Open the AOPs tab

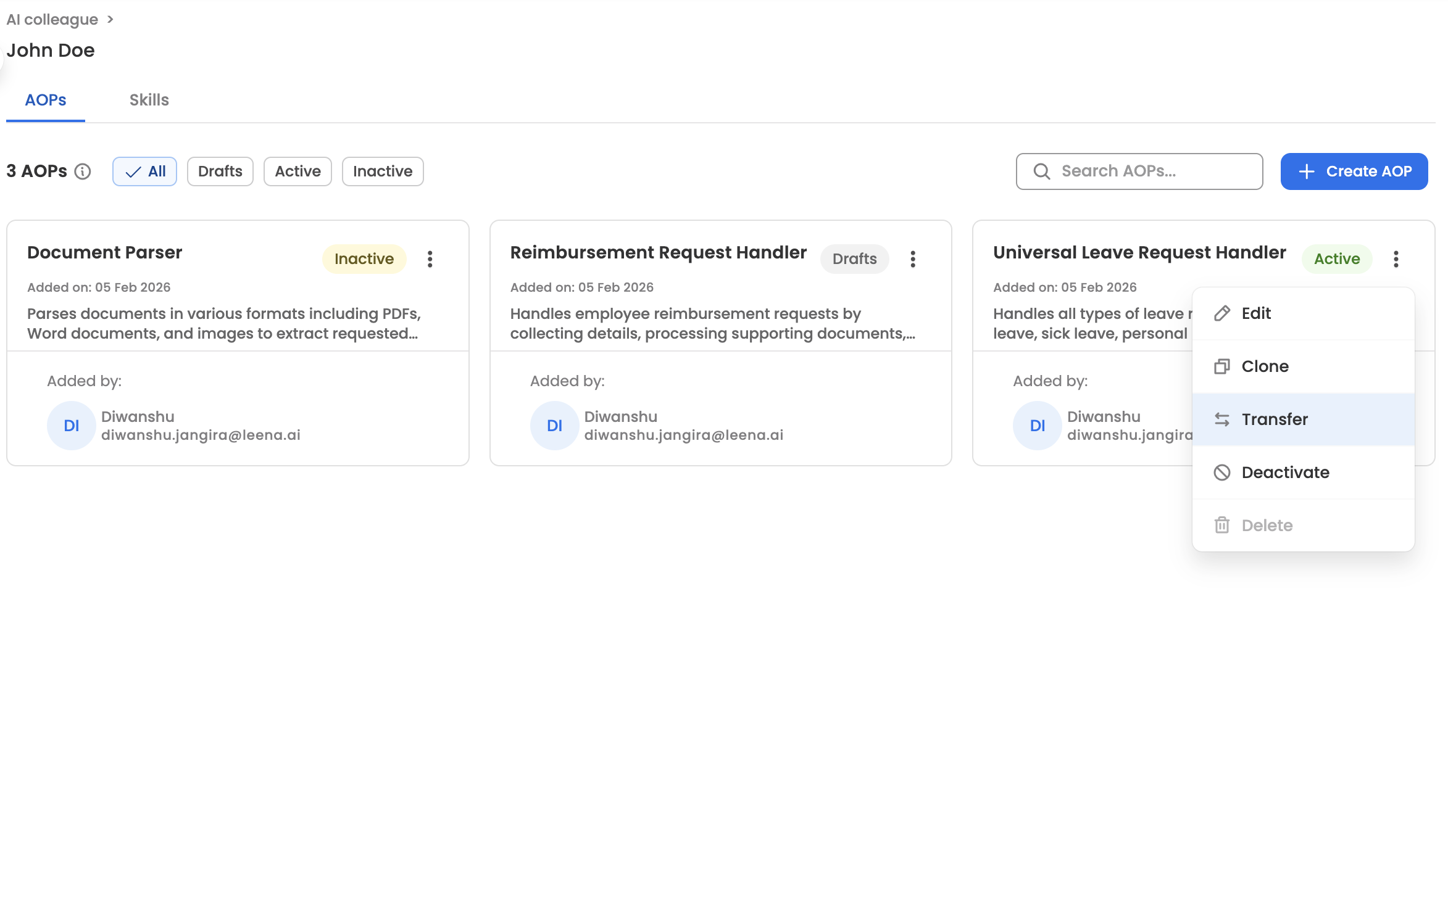coord(46,100)
